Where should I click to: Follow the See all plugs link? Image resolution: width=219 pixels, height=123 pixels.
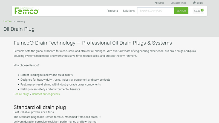(x=22, y=94)
